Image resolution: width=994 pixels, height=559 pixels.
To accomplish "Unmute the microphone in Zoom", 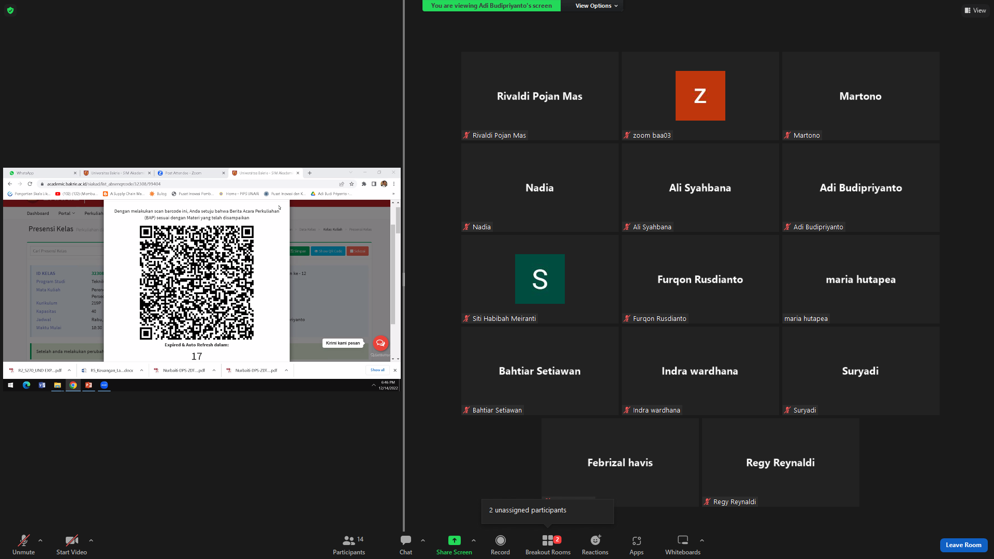I will [x=24, y=545].
